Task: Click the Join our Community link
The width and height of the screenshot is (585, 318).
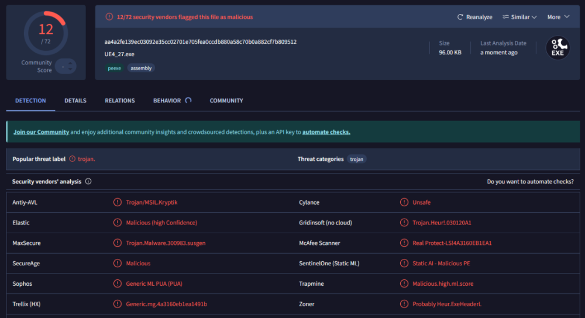Action: (x=41, y=132)
